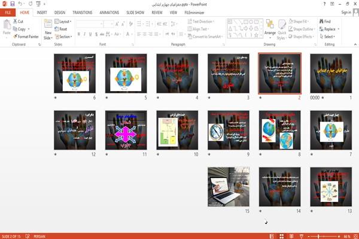Create a New Slide
The height and width of the screenshot is (239, 359).
click(48, 29)
